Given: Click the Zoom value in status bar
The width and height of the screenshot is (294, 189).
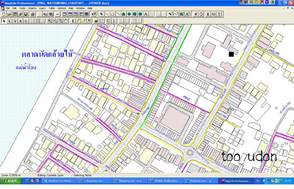Looking at the screenshot, I should 11,175.
